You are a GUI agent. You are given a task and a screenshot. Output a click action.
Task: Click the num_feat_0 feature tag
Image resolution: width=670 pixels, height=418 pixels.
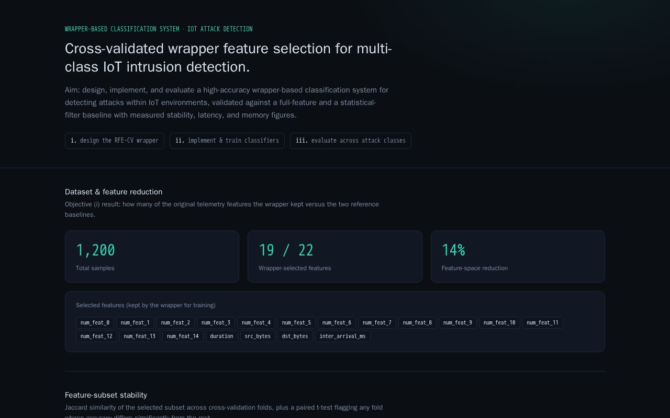pyautogui.click(x=95, y=322)
